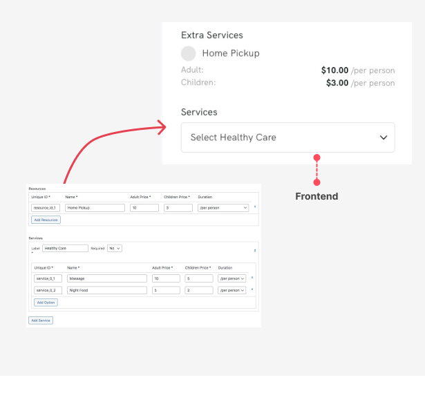Image resolution: width=425 pixels, height=420 pixels.
Task: Remove the Home Pickup resource row
Action: [x=255, y=207]
